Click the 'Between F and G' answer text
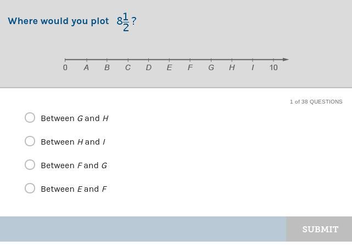The image size is (352, 246). click(x=74, y=165)
